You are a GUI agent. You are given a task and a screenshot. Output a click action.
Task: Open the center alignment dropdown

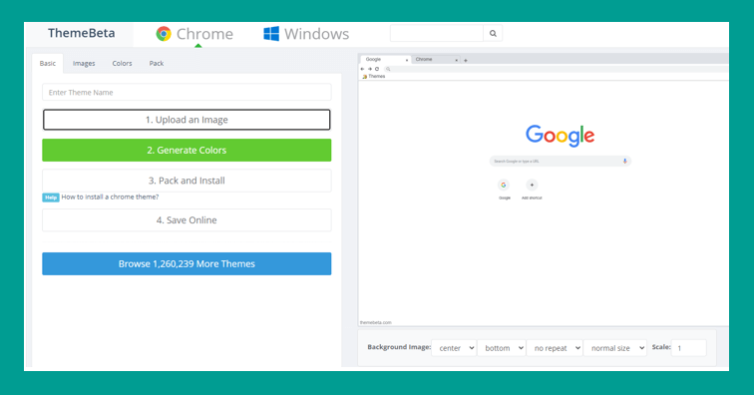454,348
